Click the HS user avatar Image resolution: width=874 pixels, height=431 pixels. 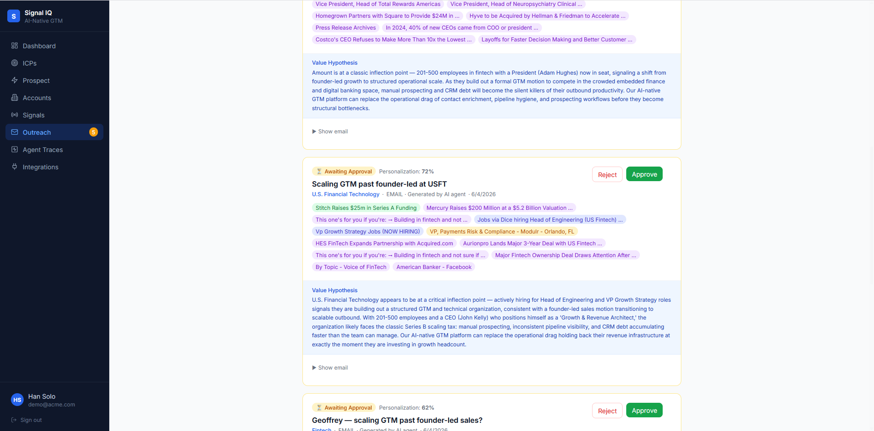[x=17, y=400]
